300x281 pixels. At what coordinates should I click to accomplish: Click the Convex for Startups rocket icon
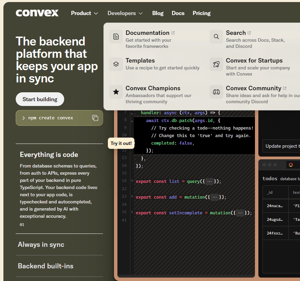[216, 64]
